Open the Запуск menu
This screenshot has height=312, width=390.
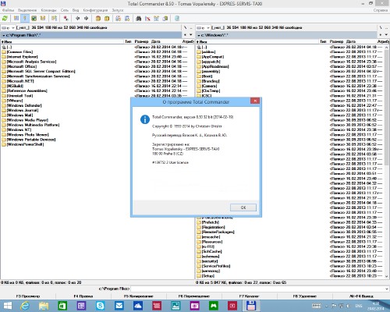118,10
